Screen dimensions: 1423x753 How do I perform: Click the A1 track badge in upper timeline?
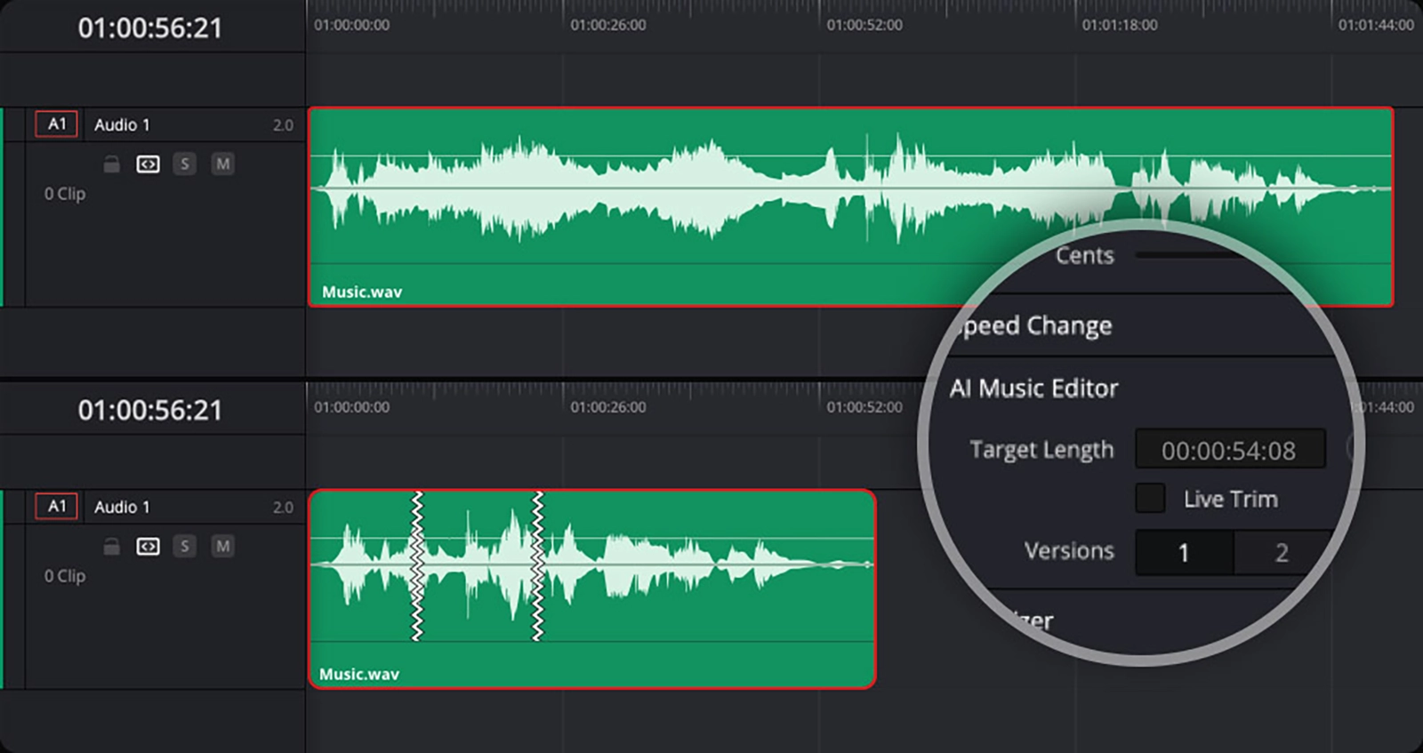(x=57, y=124)
